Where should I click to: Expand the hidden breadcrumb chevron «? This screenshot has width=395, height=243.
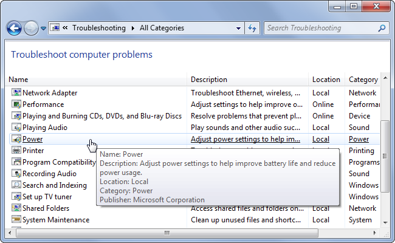coord(65,28)
